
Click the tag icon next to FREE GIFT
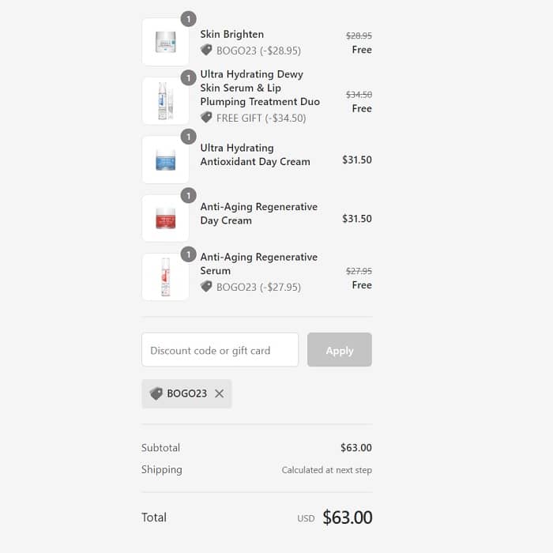[x=206, y=118]
